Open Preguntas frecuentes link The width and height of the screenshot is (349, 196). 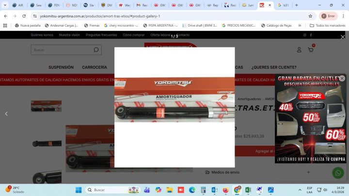[x=101, y=35]
